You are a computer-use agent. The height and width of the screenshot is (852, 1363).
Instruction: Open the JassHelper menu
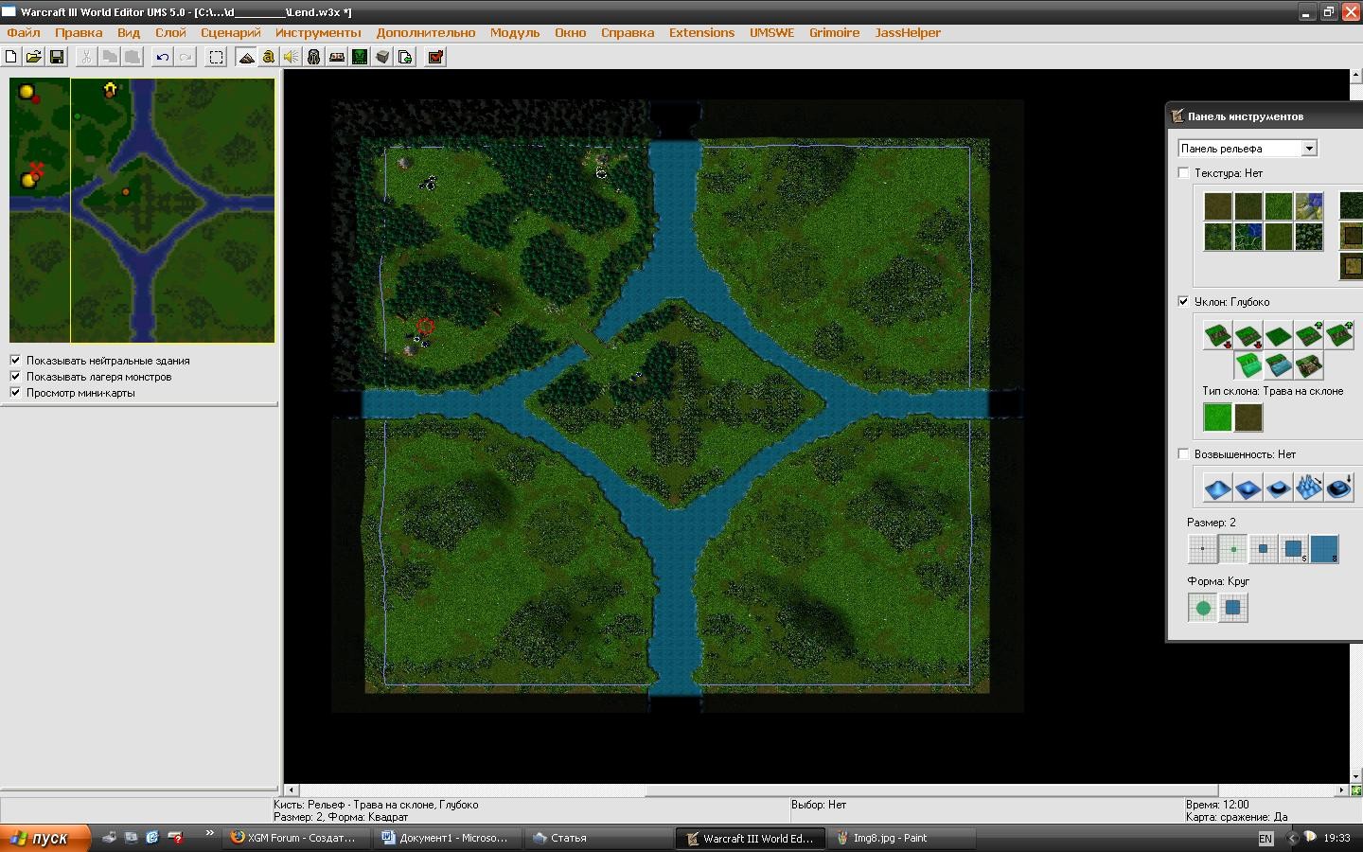tap(908, 32)
